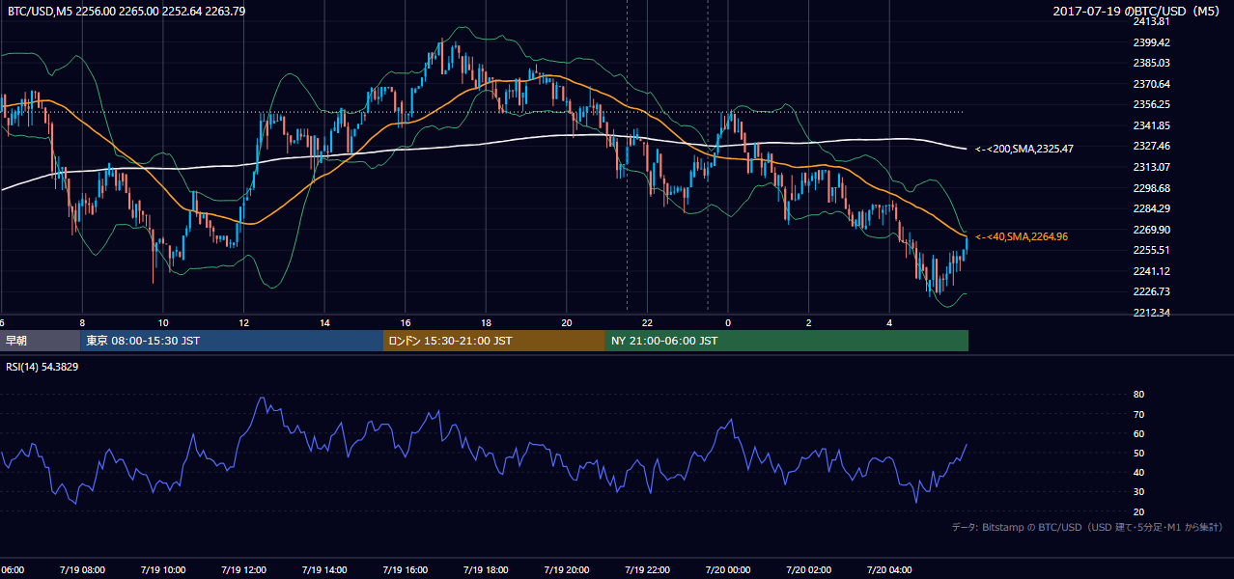
Task: Select the date label 7/19 22:00
Action: click(647, 570)
